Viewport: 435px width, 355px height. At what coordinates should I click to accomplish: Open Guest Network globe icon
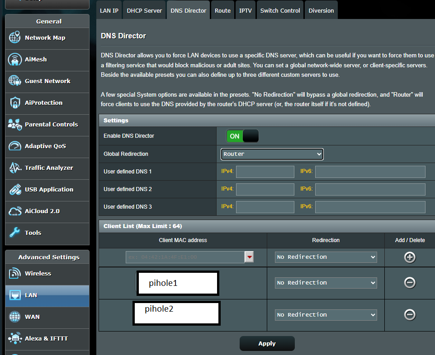pyautogui.click(x=14, y=81)
